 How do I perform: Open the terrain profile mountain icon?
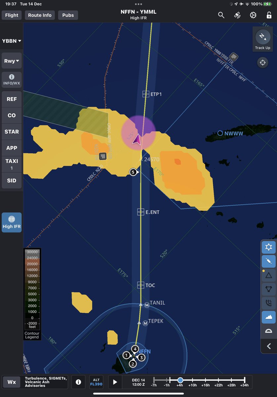(x=268, y=317)
